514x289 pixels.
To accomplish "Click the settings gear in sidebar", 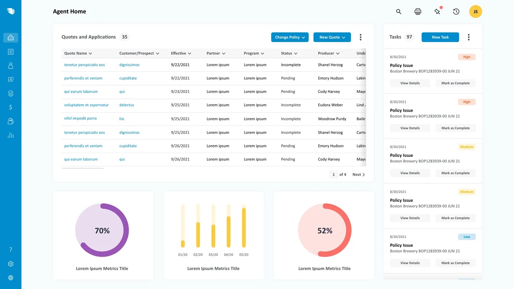I will (x=10, y=264).
